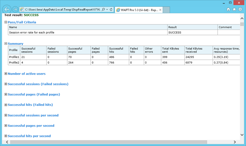Click the horizontal scrollbar right arrow
Screen dimensions: 246x146
(x=235, y=142)
